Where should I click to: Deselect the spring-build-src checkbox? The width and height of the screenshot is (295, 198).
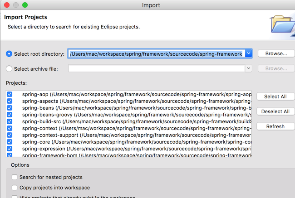click(10, 122)
